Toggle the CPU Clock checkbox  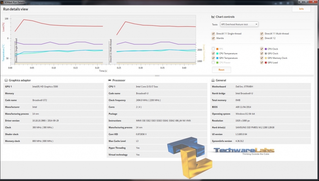point(262,49)
